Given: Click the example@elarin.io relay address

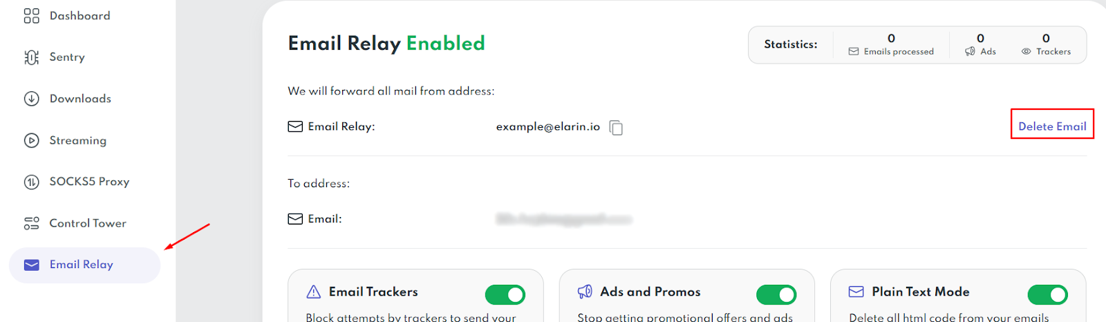Looking at the screenshot, I should click(547, 126).
